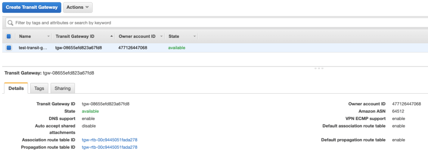
Task: Open the Propagation route table ID link
Action: tap(109, 147)
